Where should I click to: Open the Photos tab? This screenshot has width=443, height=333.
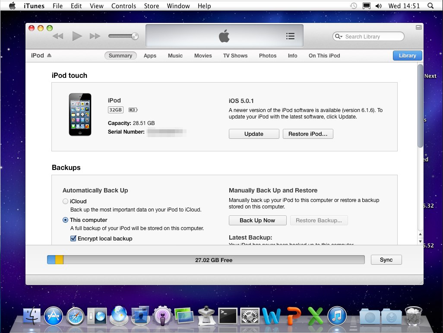[268, 56]
